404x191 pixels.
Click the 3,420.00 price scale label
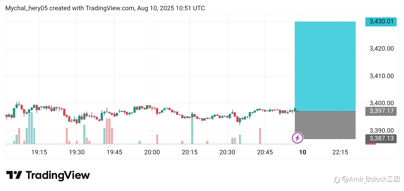(x=382, y=49)
